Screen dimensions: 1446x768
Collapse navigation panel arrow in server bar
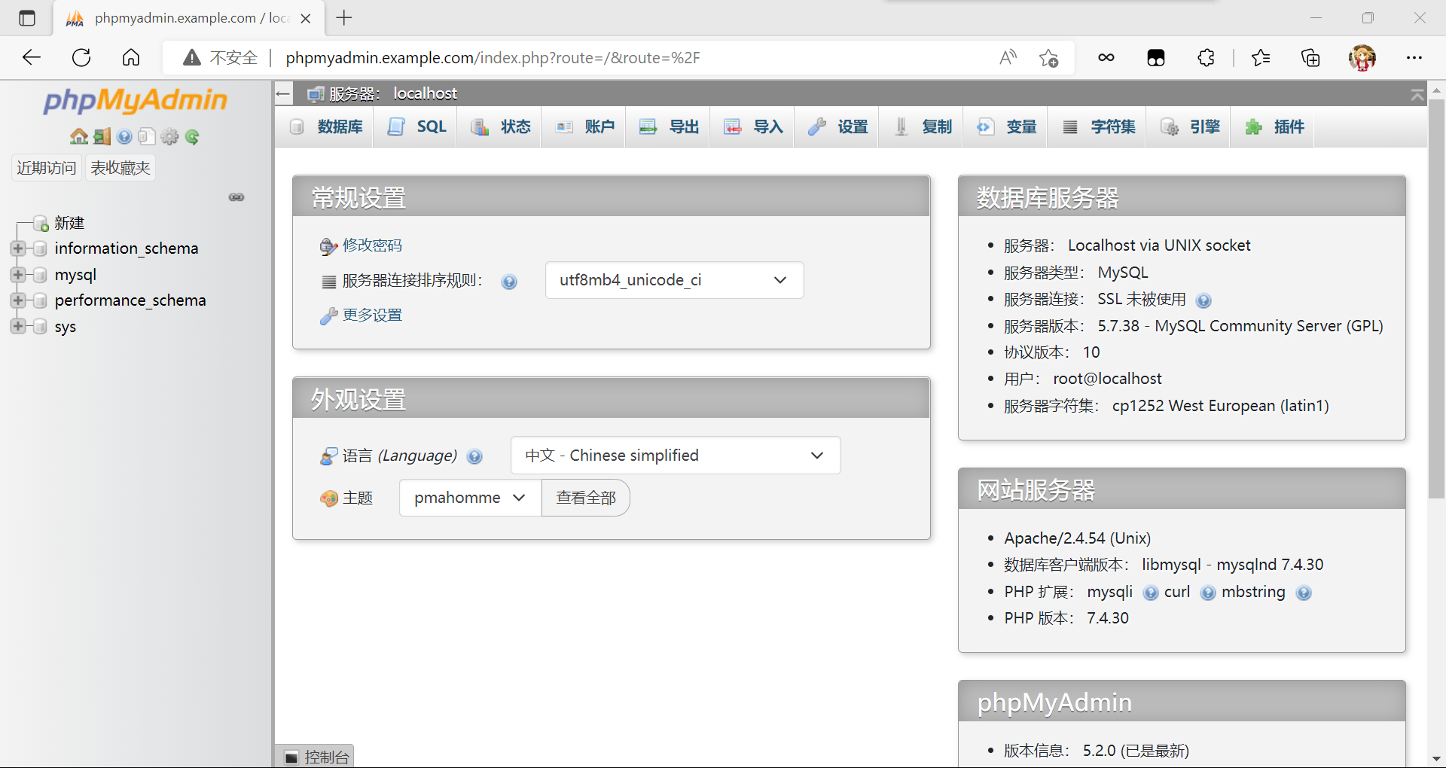283,93
